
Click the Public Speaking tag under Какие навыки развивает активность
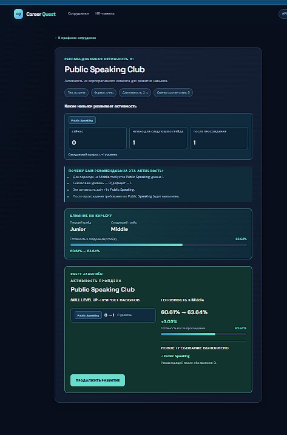pyautogui.click(x=82, y=120)
